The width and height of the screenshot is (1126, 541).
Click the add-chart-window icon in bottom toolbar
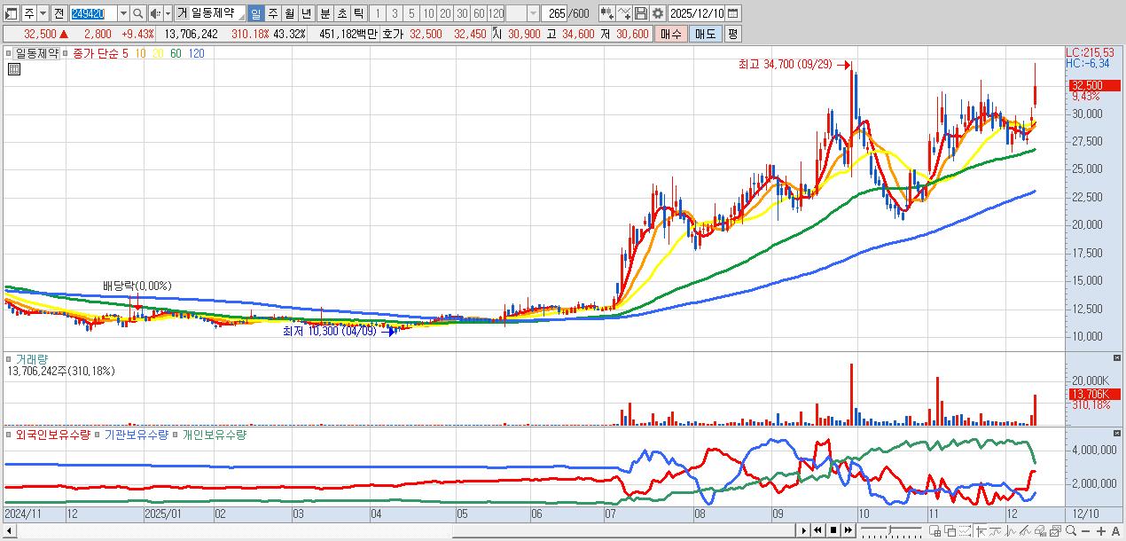coord(934,531)
